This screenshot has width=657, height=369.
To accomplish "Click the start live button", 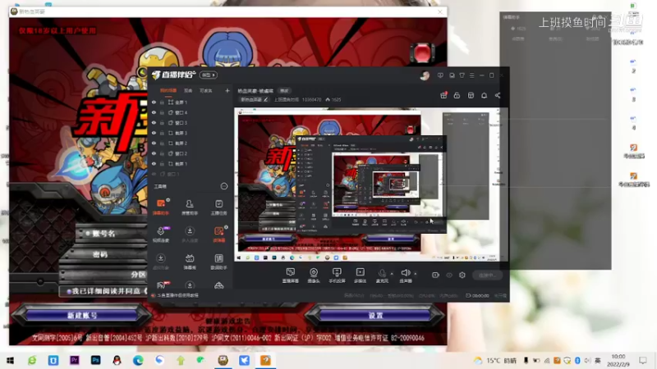I will tap(487, 275).
